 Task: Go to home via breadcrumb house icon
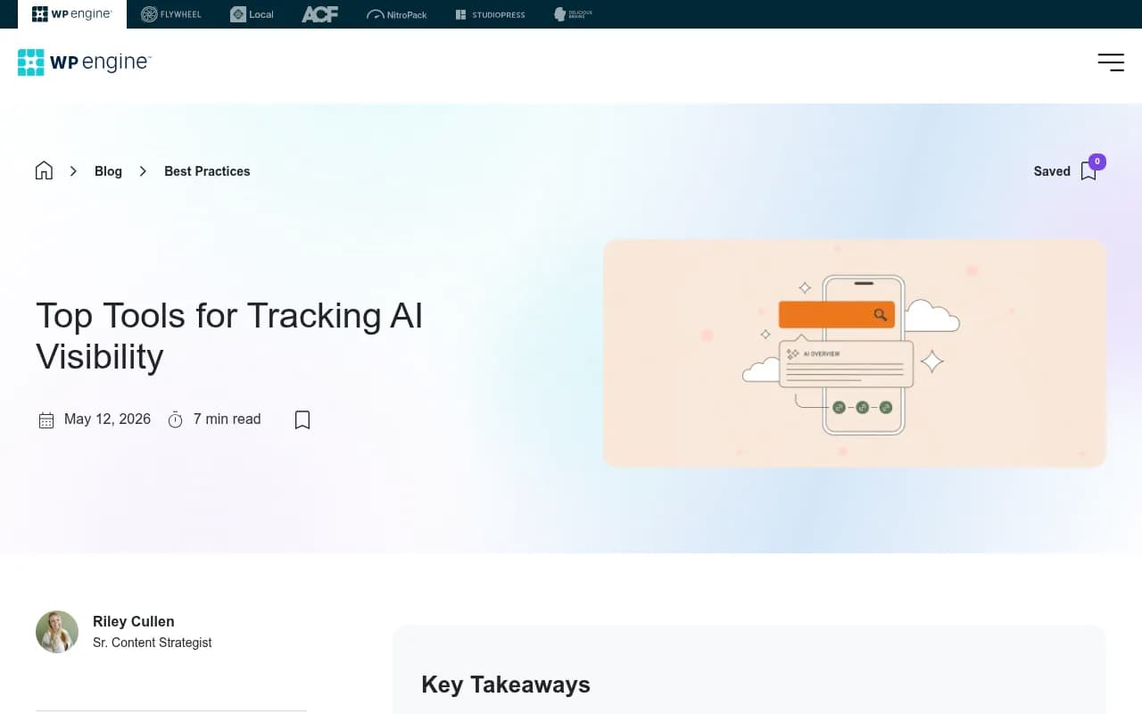[x=44, y=170]
